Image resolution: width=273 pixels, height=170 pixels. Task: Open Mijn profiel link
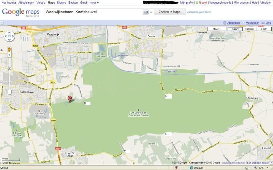pyautogui.click(x=187, y=3)
